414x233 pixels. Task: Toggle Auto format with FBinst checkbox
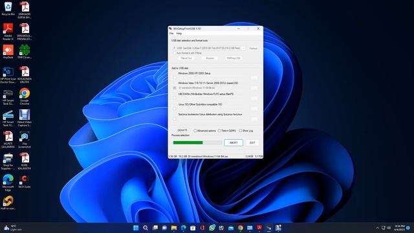point(175,53)
